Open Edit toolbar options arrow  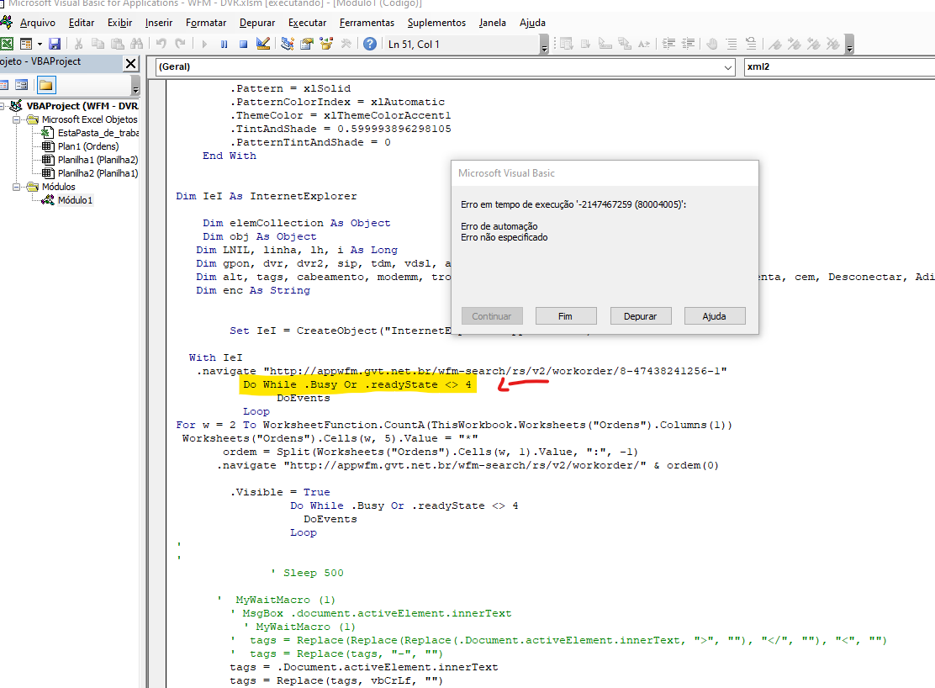click(850, 44)
